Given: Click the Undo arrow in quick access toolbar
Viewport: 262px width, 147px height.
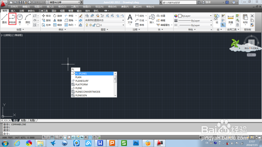Looking at the screenshot, I should [x=34, y=2].
